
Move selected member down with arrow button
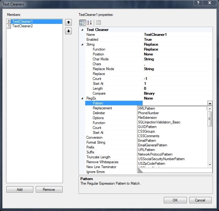coord(68,31)
